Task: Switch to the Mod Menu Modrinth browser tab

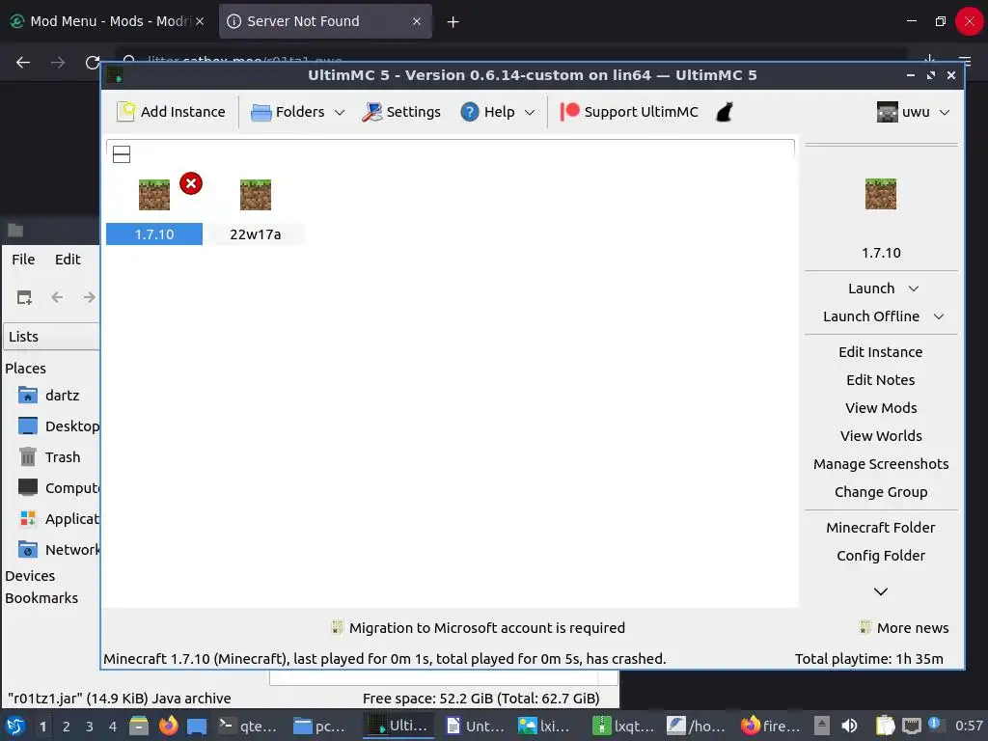Action: [x=107, y=21]
